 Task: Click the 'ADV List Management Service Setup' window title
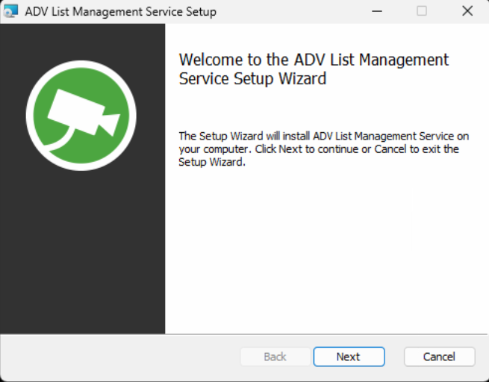point(121,12)
